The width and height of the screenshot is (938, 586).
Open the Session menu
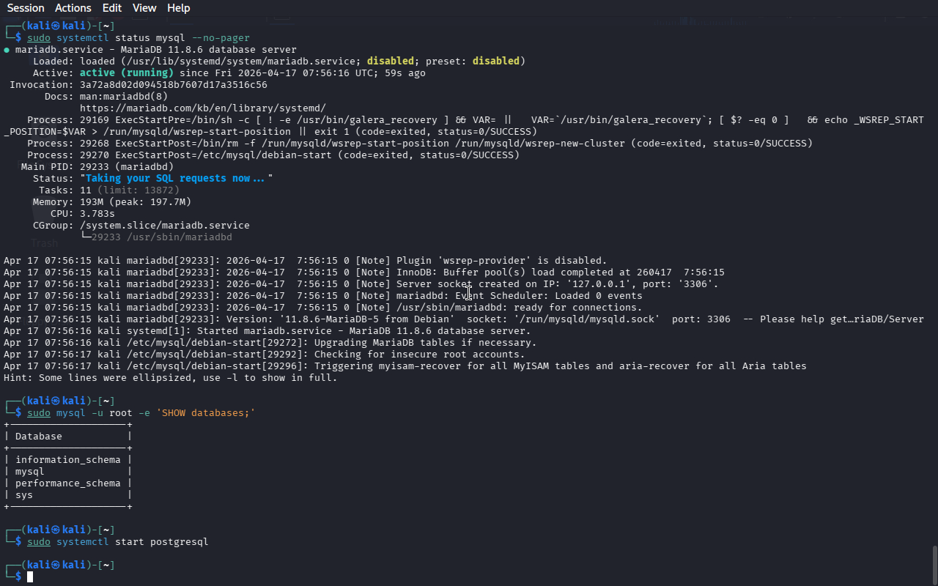(x=26, y=8)
